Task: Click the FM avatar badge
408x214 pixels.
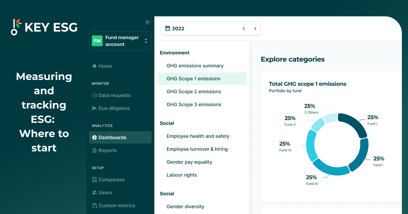Action: point(97,40)
